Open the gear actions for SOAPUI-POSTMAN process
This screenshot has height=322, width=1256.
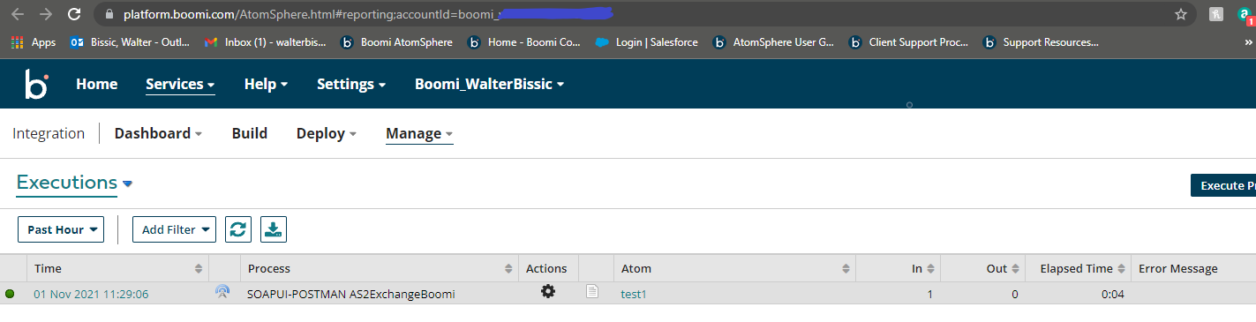click(548, 291)
